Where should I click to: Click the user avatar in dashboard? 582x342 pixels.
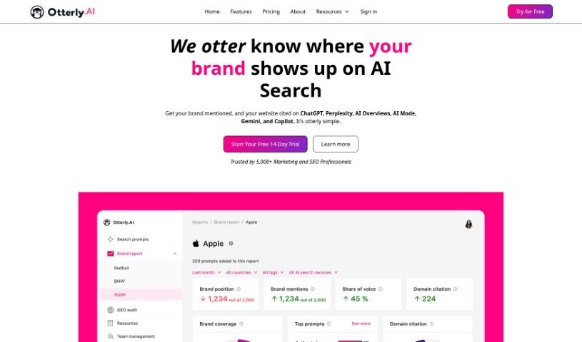pyautogui.click(x=469, y=224)
